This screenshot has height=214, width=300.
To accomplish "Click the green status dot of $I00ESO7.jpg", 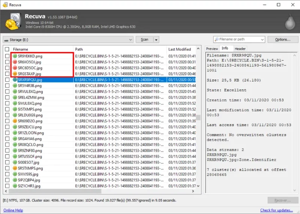I will click(x=15, y=162).
